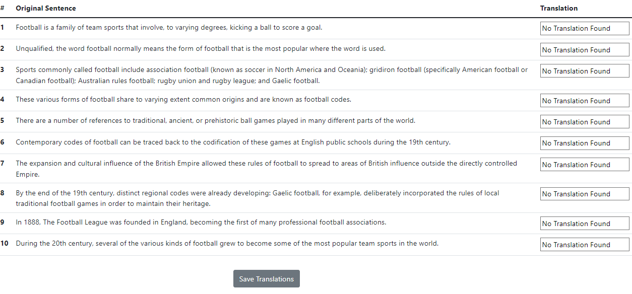
Task: Click the translation field for sentence 1
Action: point(585,28)
